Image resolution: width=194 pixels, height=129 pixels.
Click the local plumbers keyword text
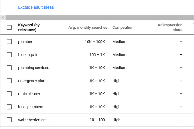31,107
